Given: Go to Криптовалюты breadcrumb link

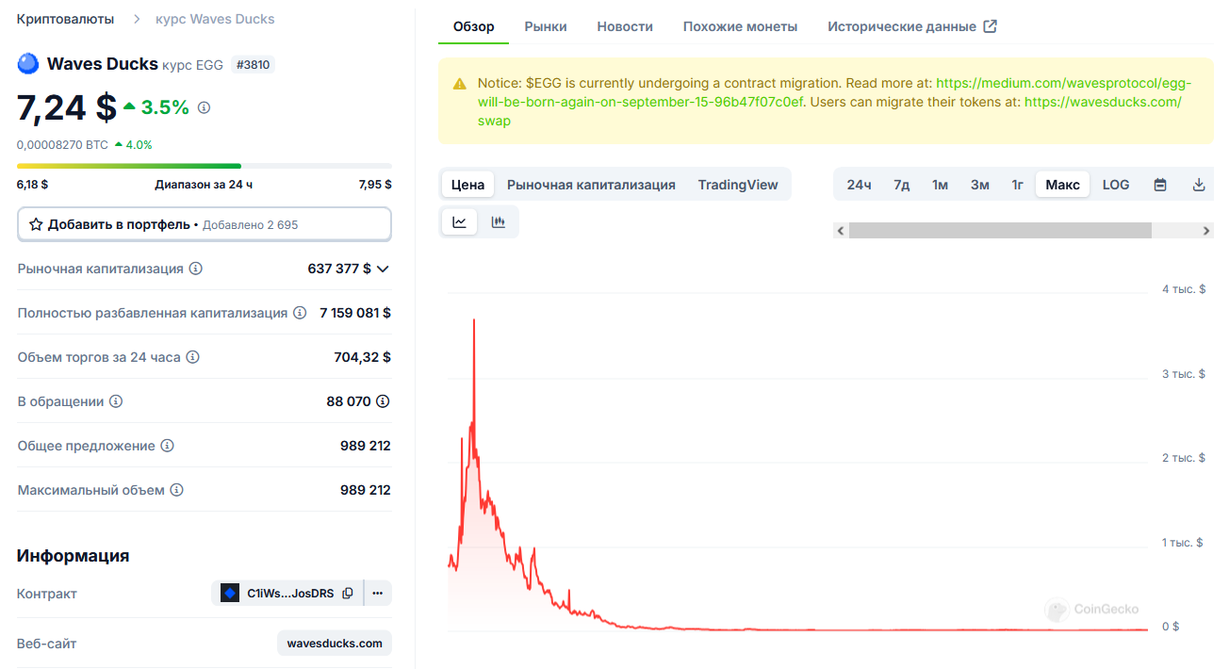Looking at the screenshot, I should [65, 19].
